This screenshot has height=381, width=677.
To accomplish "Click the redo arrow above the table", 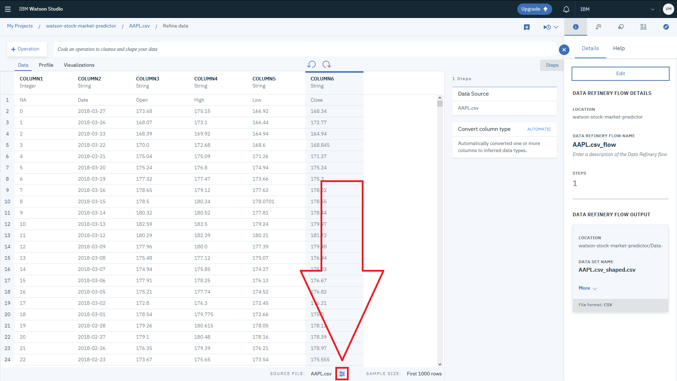I will (x=327, y=65).
